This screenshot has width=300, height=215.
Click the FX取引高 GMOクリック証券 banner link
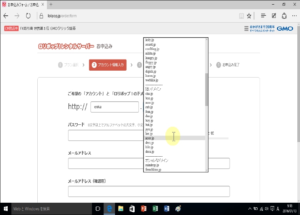[x=48, y=28]
